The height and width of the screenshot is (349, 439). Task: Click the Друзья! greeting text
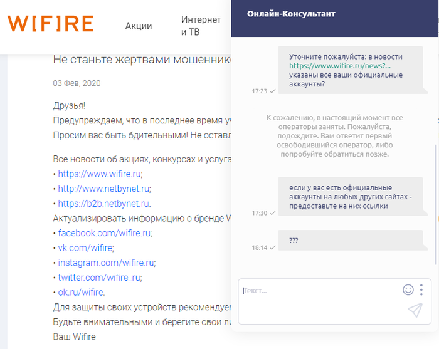click(x=69, y=106)
